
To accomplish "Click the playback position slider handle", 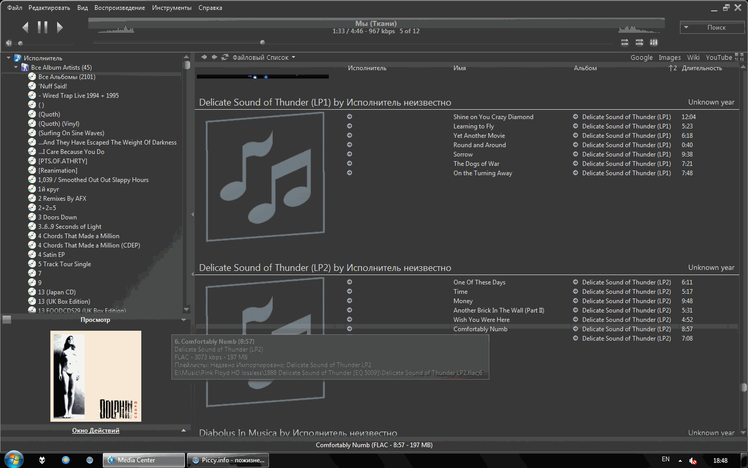I will point(262,43).
